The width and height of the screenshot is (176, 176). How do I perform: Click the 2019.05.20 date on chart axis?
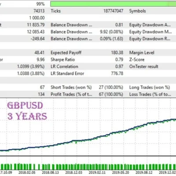[x=121, y=172]
